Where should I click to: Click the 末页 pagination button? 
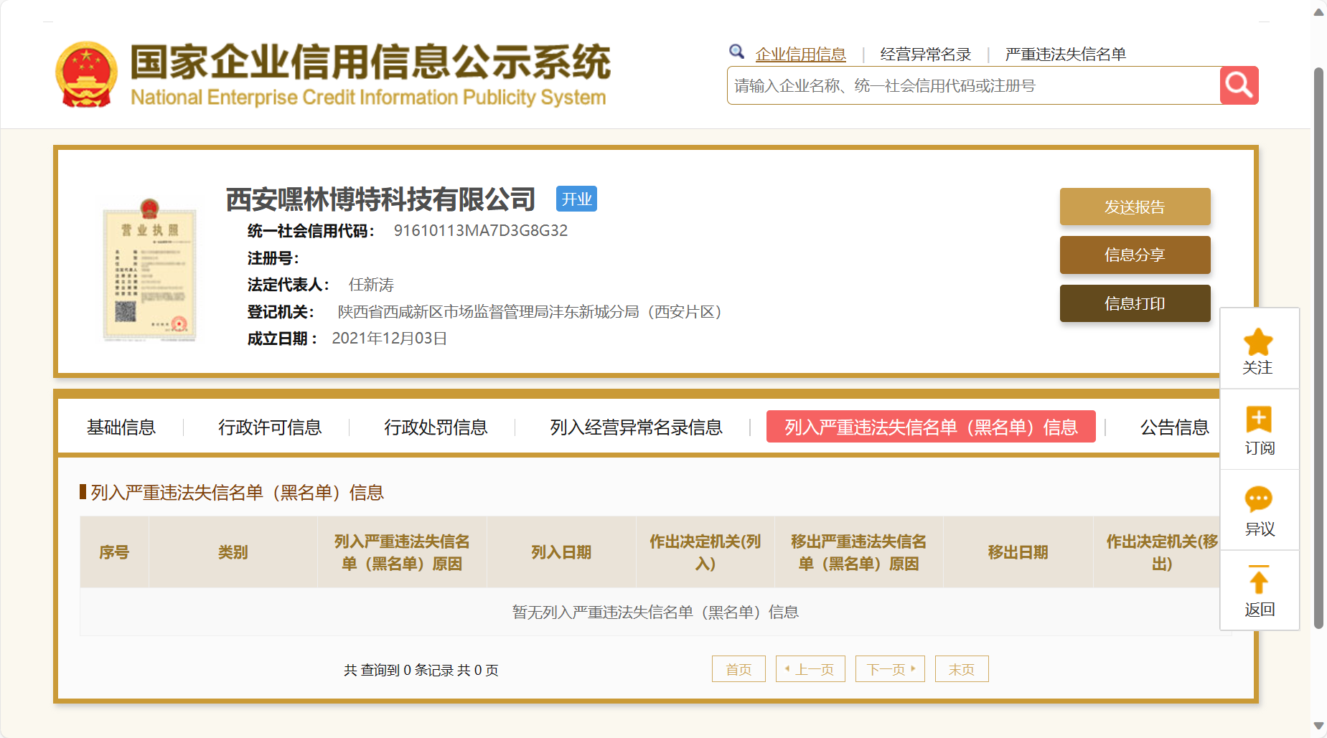point(962,669)
